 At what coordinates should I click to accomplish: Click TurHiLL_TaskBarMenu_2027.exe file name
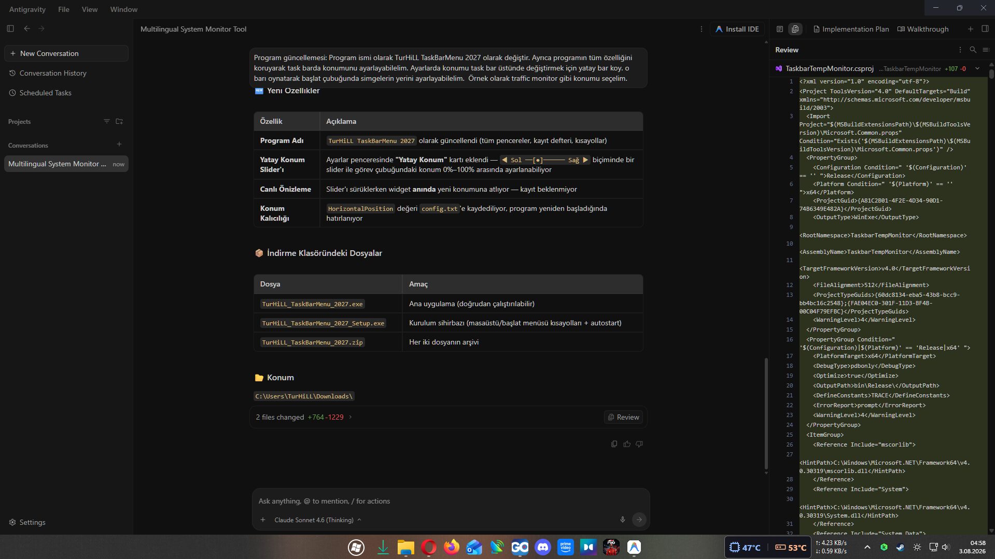[312, 304]
